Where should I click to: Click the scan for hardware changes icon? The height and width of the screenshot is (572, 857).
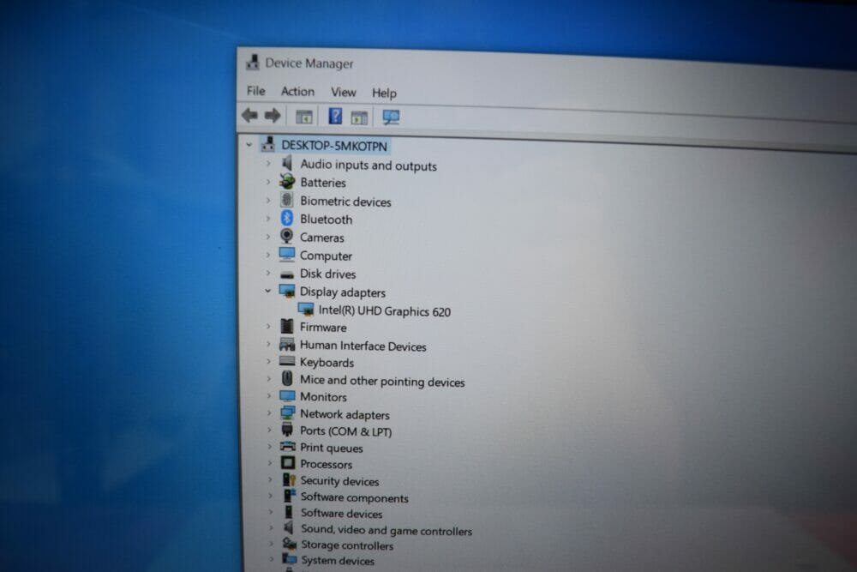pos(391,117)
